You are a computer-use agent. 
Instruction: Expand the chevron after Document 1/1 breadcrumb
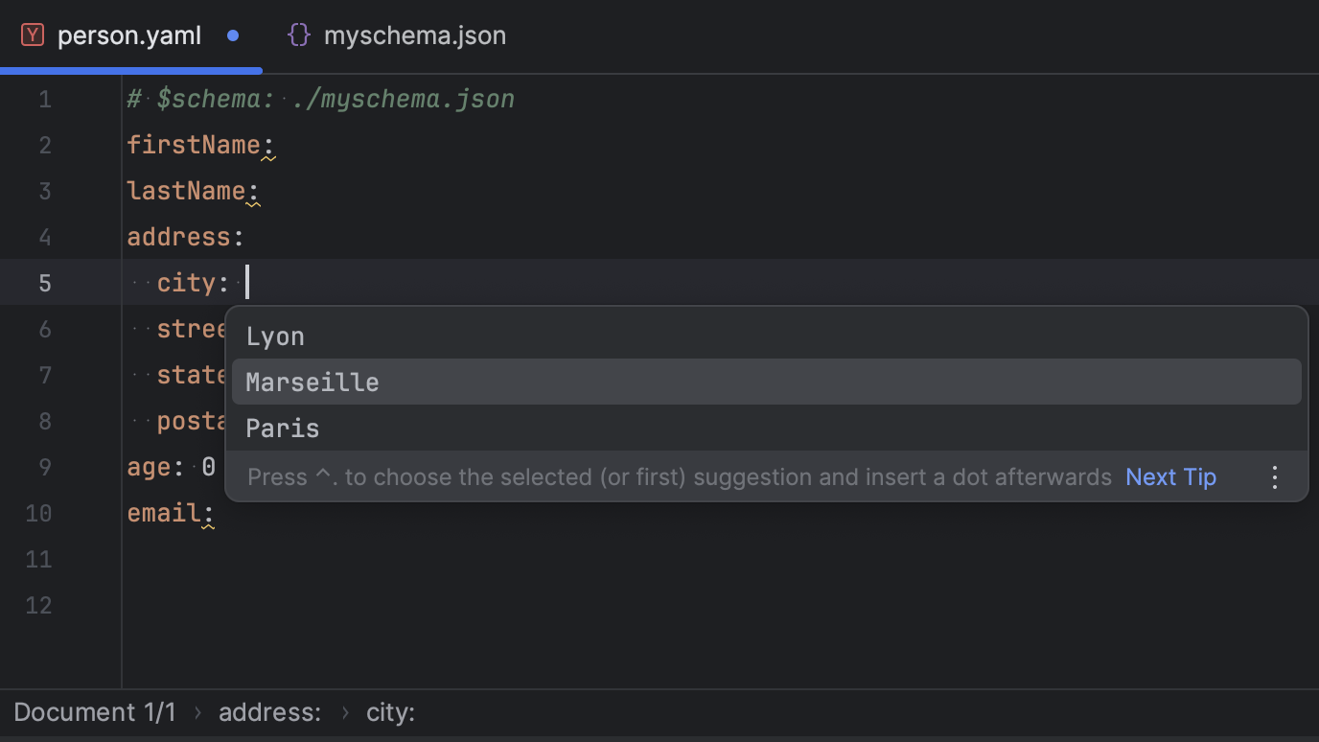pos(197,711)
